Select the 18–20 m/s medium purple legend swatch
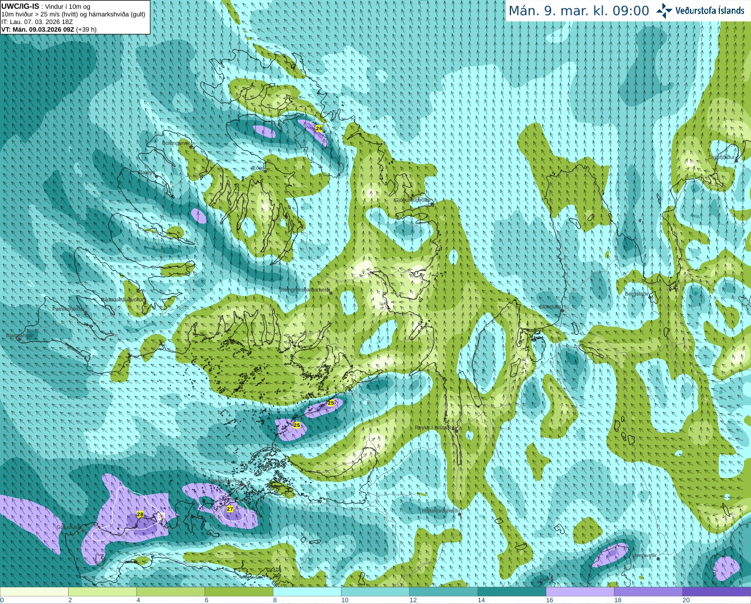The width and height of the screenshot is (751, 604). [648, 592]
